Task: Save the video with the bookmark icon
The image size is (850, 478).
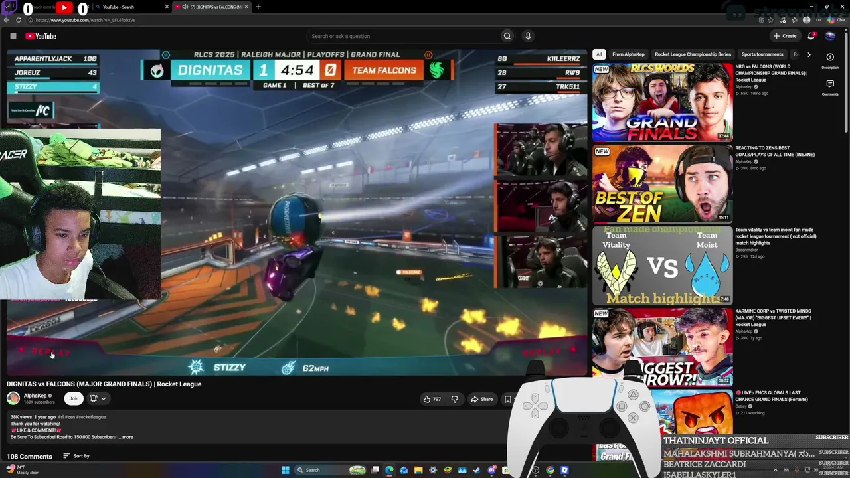Action: pyautogui.click(x=507, y=399)
